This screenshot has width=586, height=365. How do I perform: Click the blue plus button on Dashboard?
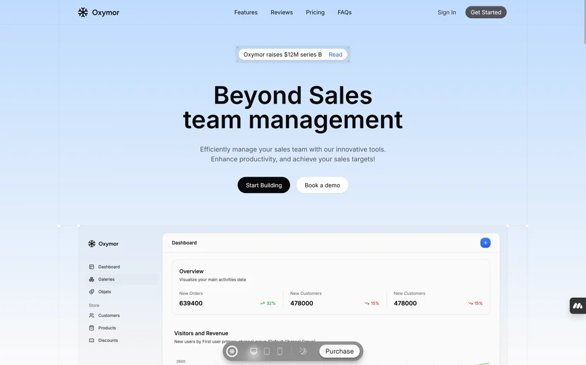pos(485,243)
